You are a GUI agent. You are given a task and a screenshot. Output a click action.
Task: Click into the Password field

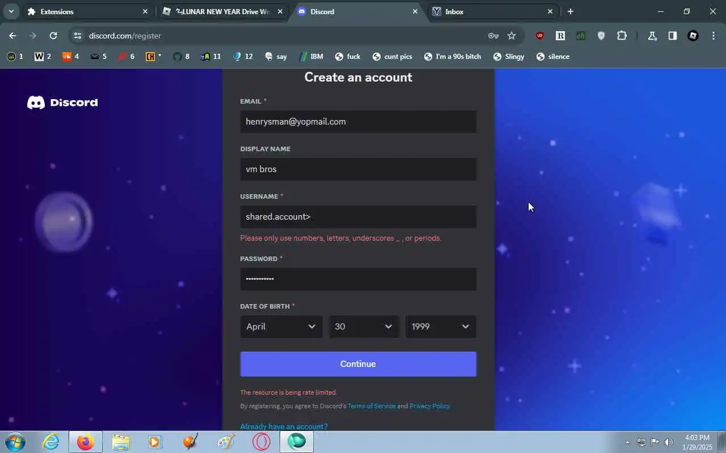tap(358, 279)
